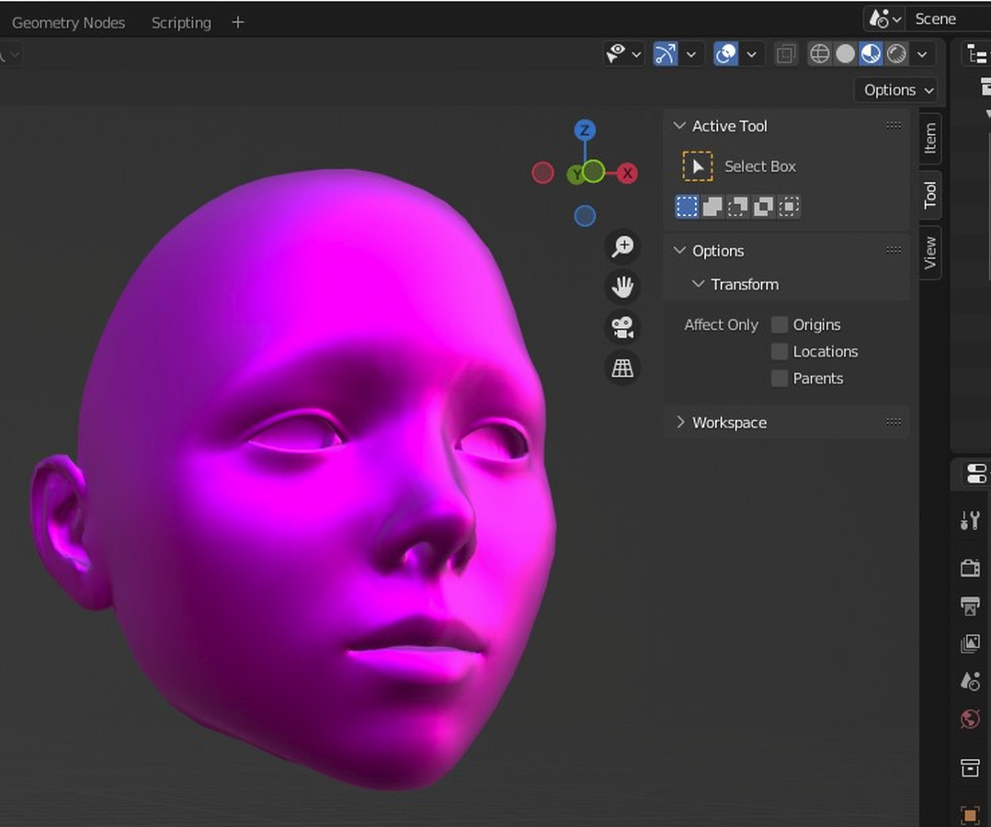Click the X axis on the navigation gizmo
The image size is (991, 827).
click(627, 173)
